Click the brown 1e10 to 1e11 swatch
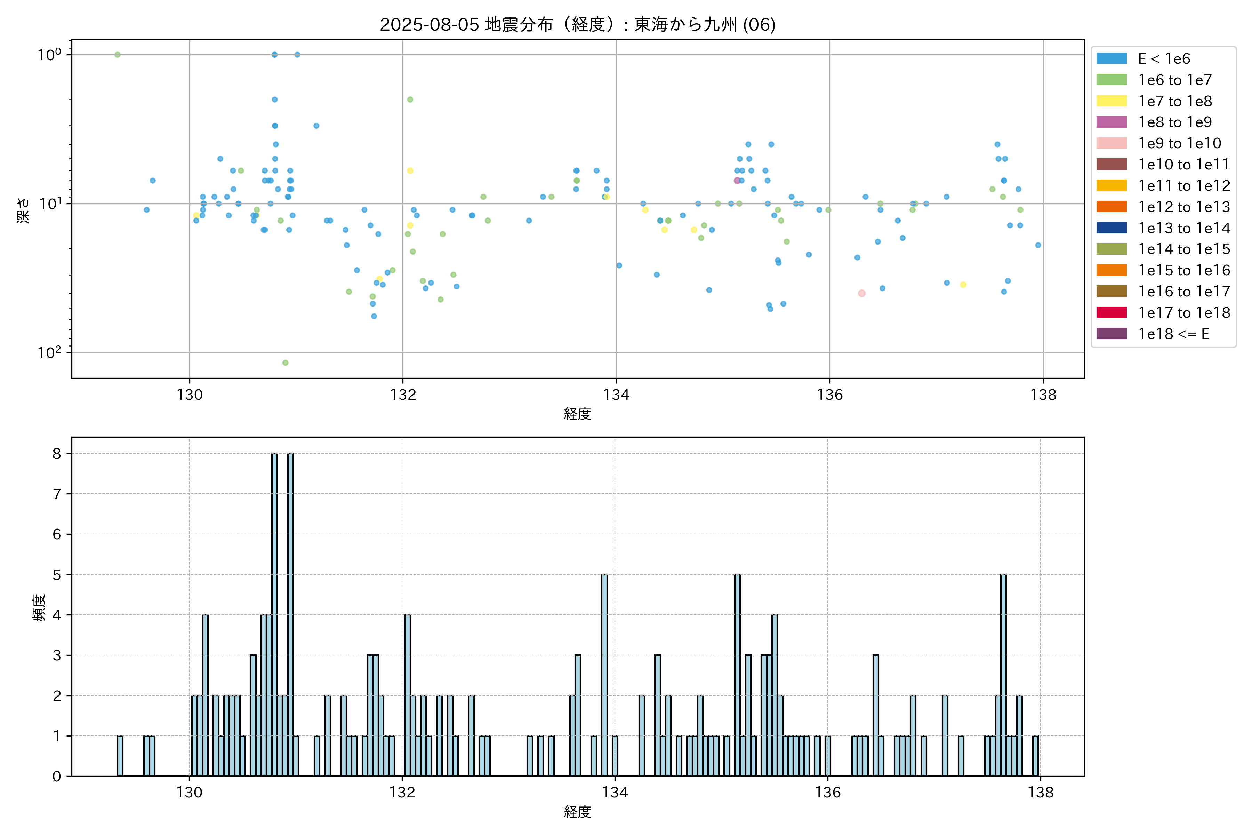 pyautogui.click(x=1111, y=165)
